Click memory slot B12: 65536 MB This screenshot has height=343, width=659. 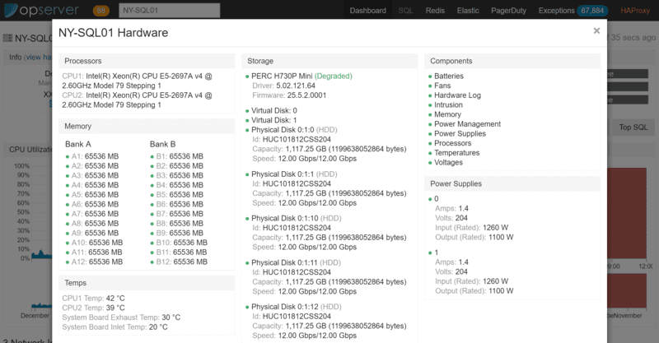click(x=181, y=262)
